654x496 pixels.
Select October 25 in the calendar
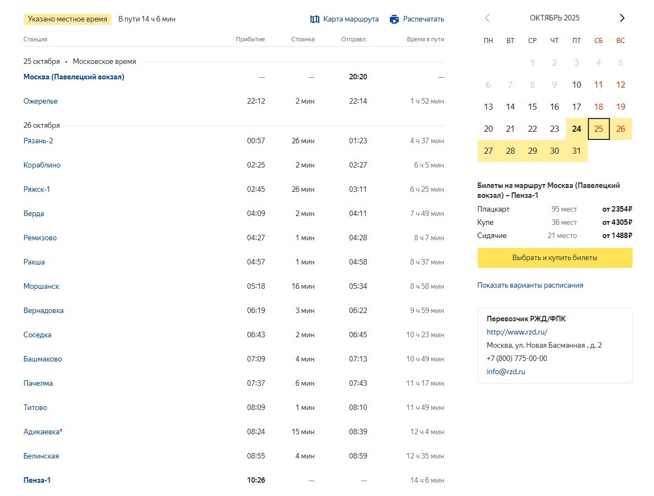598,129
